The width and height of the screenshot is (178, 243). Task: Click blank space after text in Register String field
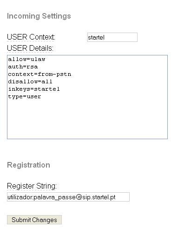coord(122,197)
